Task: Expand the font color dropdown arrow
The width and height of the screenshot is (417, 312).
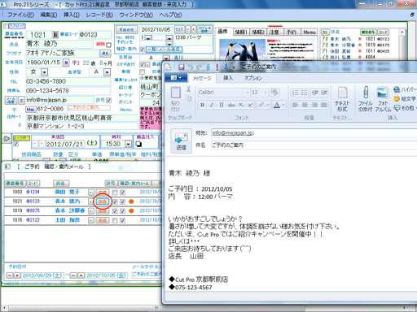Action: click(x=283, y=105)
